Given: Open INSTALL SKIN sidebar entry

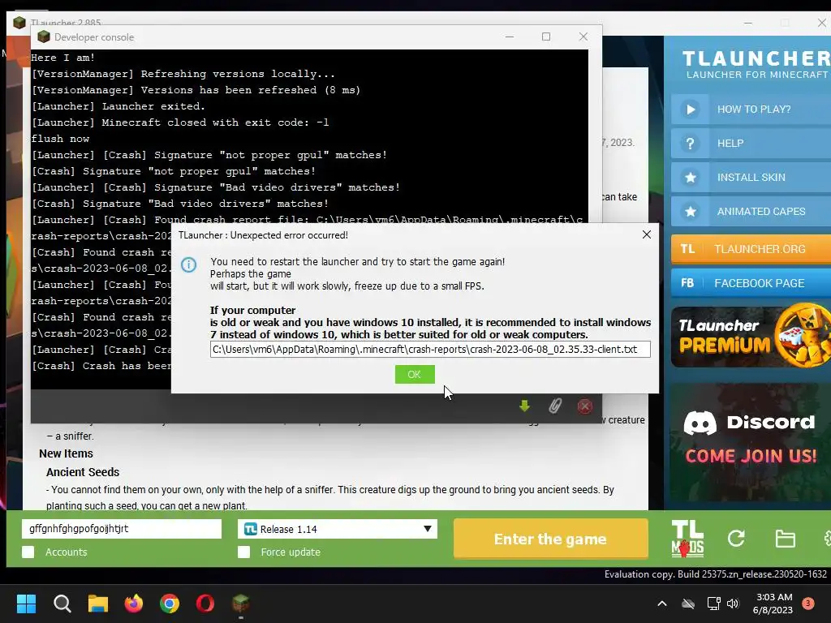Looking at the screenshot, I should click(x=751, y=178).
